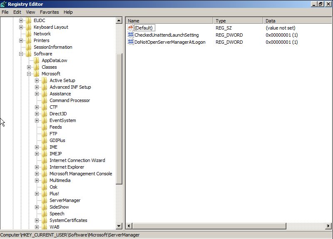Viewport: 333px width, 239px height.
Task: Click the WAB folder icon
Action: [x=45, y=227]
